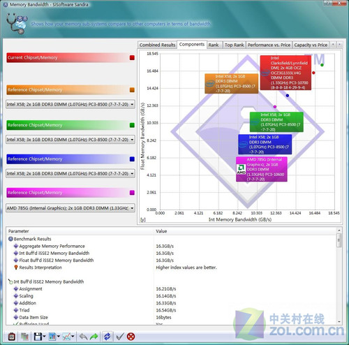Viewport: 349px width, 345px height.
Task: Click the grey checkmark OK icon
Action: (120, 337)
